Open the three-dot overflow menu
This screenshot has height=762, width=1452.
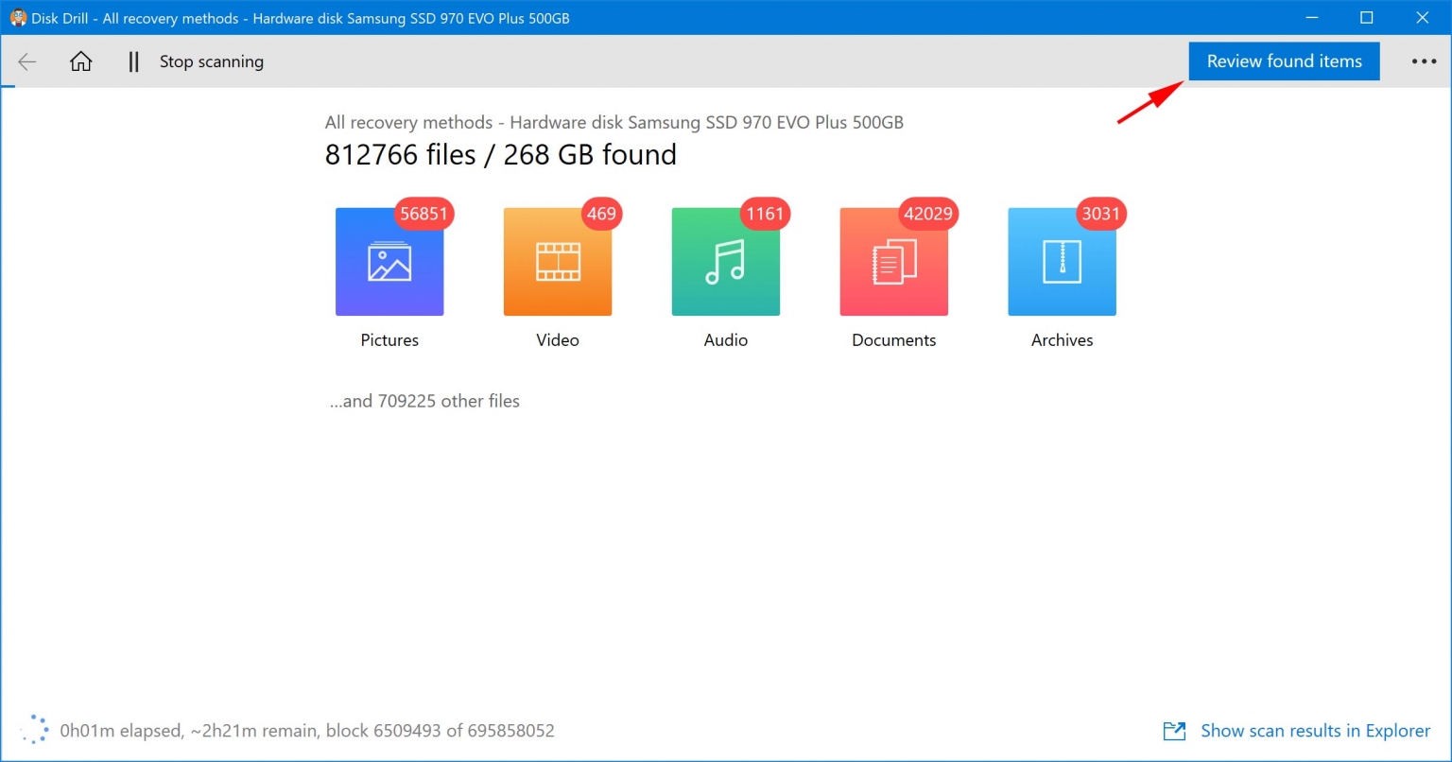(1423, 61)
